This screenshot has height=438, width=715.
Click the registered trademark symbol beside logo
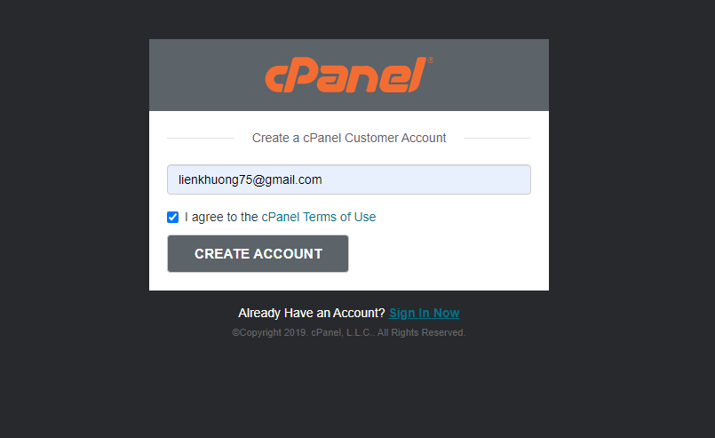coord(431,61)
